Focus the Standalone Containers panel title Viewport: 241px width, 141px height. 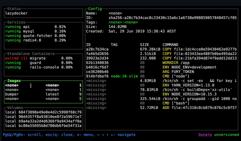tap(31, 54)
